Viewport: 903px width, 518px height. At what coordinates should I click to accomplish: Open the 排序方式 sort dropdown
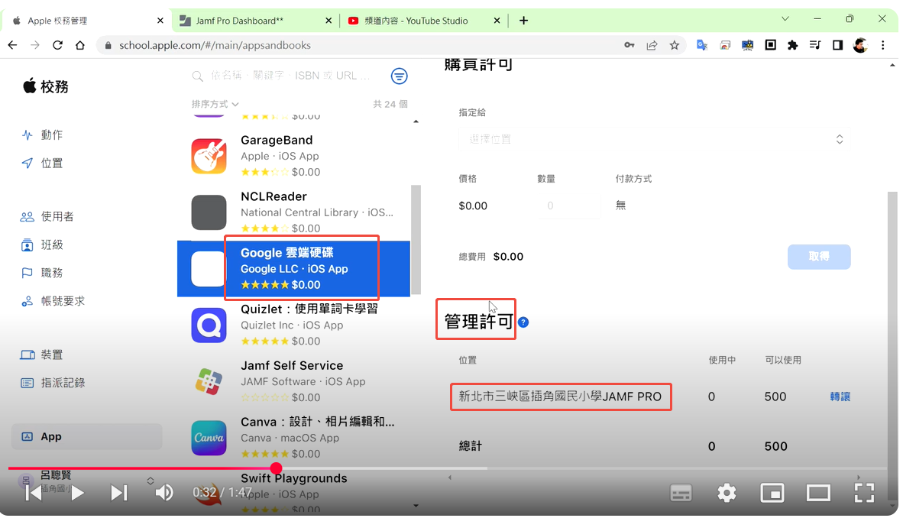215,105
